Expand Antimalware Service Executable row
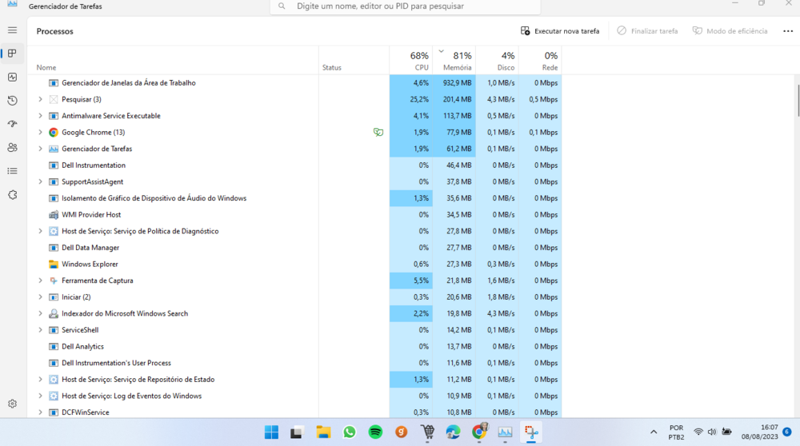Viewport: 800px width, 446px height. (41, 116)
